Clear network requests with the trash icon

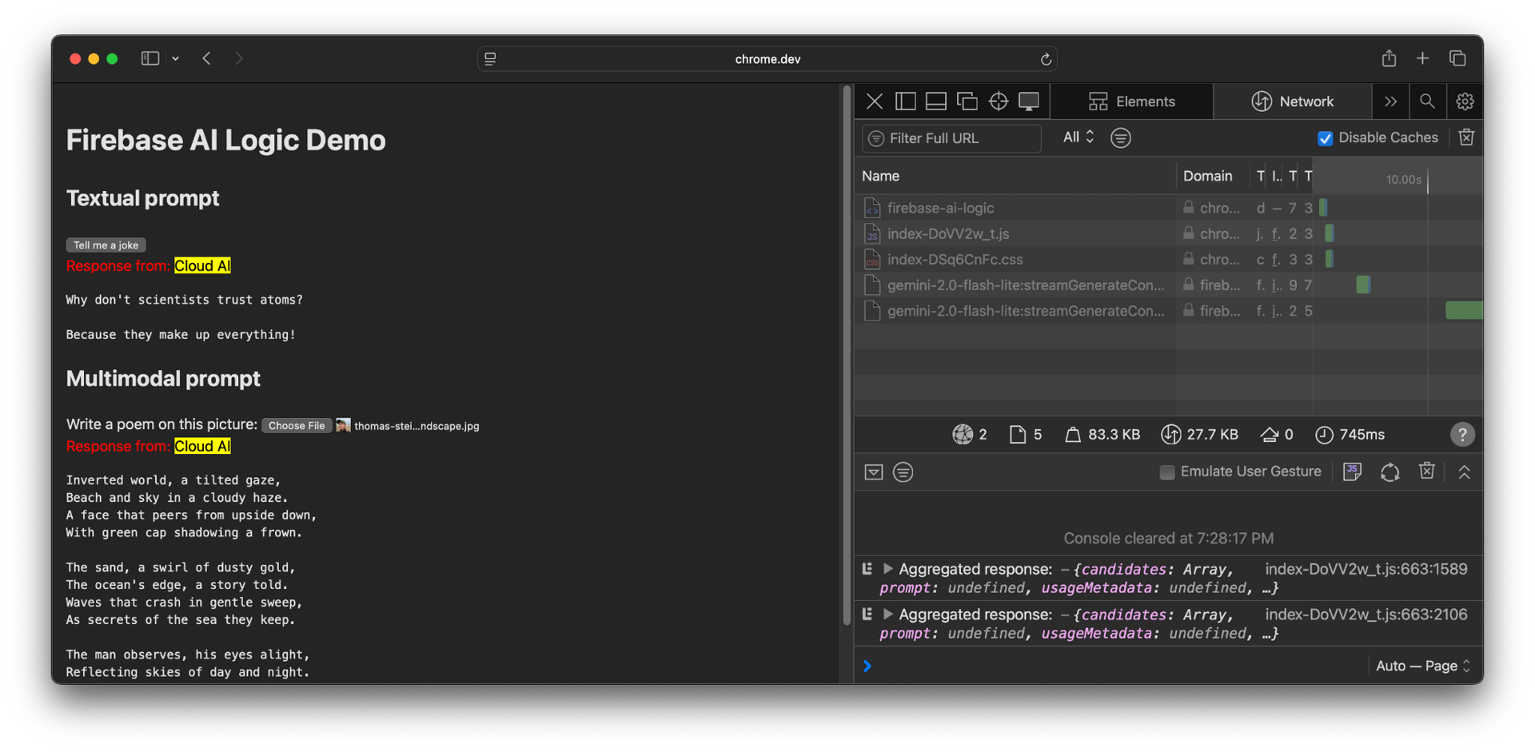coord(1465,137)
